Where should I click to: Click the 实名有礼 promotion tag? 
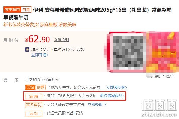(x=34, y=105)
